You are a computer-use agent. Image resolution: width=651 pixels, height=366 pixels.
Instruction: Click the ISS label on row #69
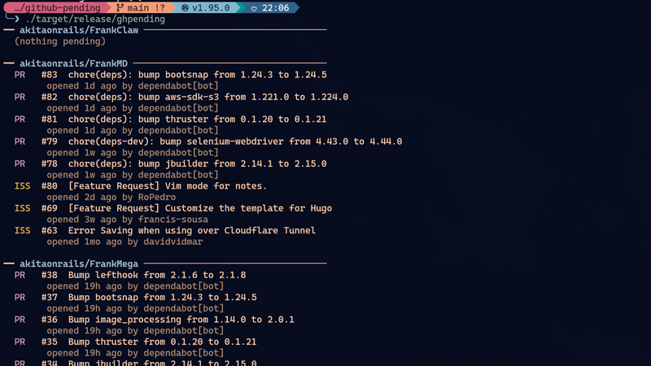tap(23, 208)
